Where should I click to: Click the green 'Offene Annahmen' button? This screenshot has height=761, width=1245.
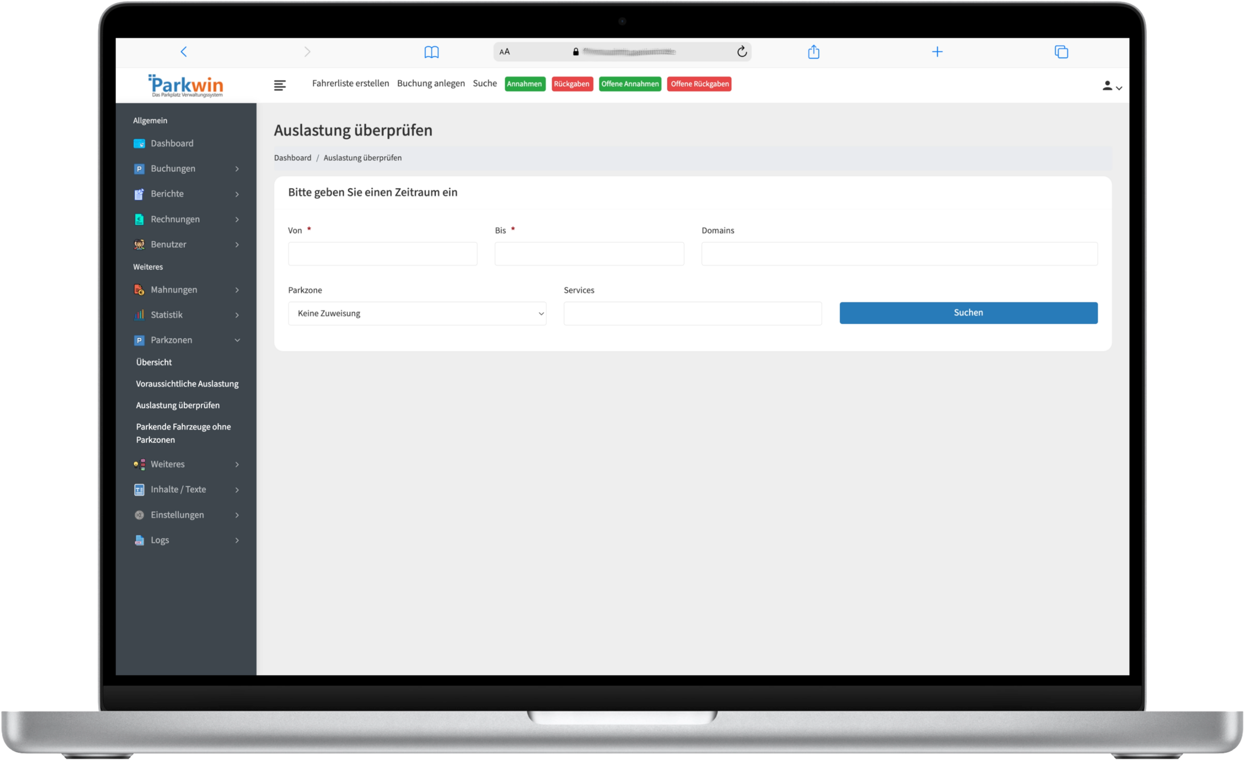pos(630,84)
